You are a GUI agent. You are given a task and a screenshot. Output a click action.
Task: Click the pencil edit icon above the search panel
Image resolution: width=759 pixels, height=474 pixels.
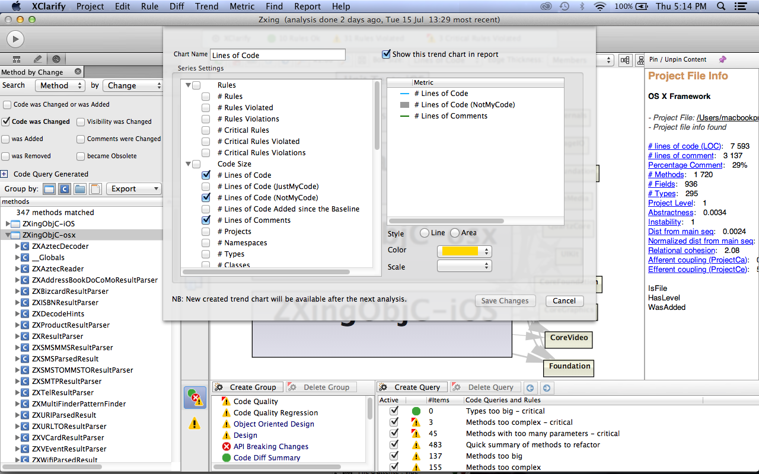click(x=37, y=59)
